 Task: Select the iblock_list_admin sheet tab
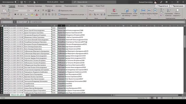coord(18,95)
